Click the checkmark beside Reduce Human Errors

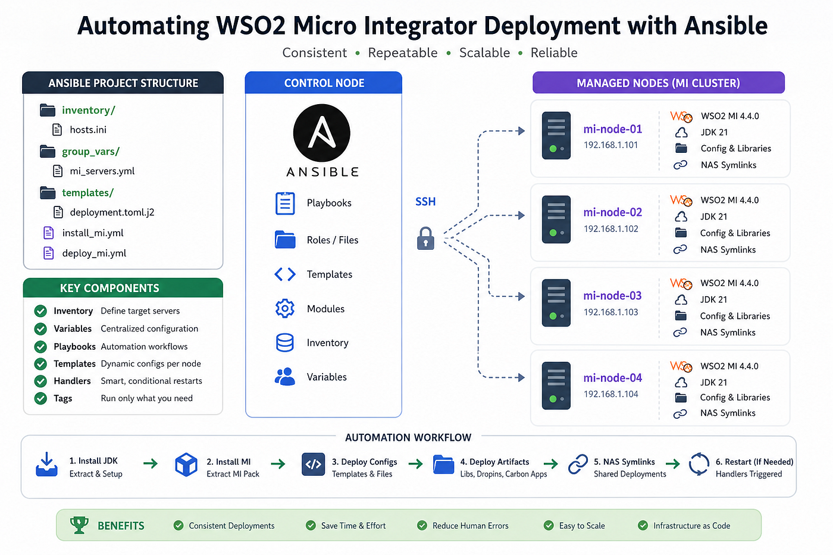pos(422,525)
